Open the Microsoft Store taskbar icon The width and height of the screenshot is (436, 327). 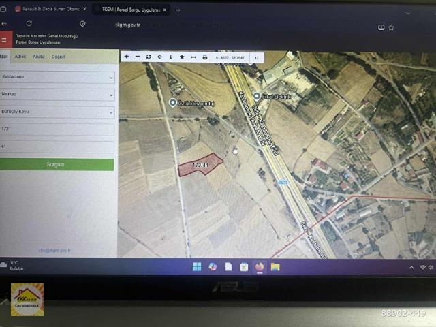(x=244, y=267)
